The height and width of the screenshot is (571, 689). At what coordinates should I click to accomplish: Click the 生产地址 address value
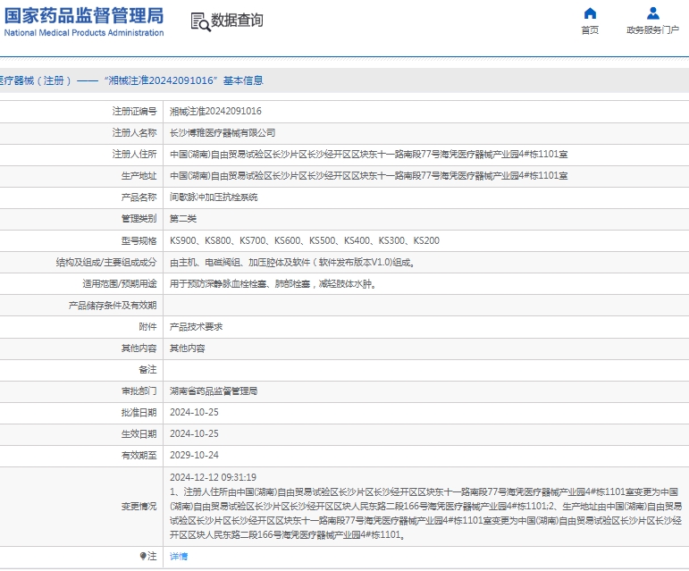click(x=369, y=176)
